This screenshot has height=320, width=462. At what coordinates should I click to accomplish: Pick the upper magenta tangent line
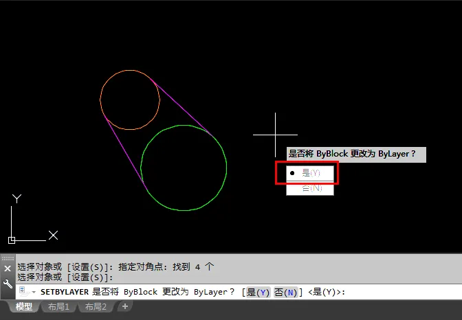coord(181,107)
